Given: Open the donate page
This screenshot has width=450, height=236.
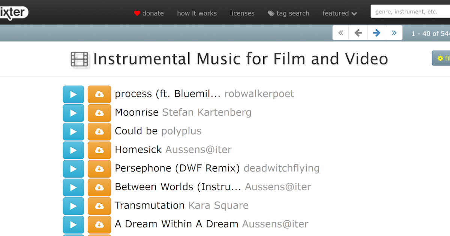Looking at the screenshot, I should [x=149, y=13].
